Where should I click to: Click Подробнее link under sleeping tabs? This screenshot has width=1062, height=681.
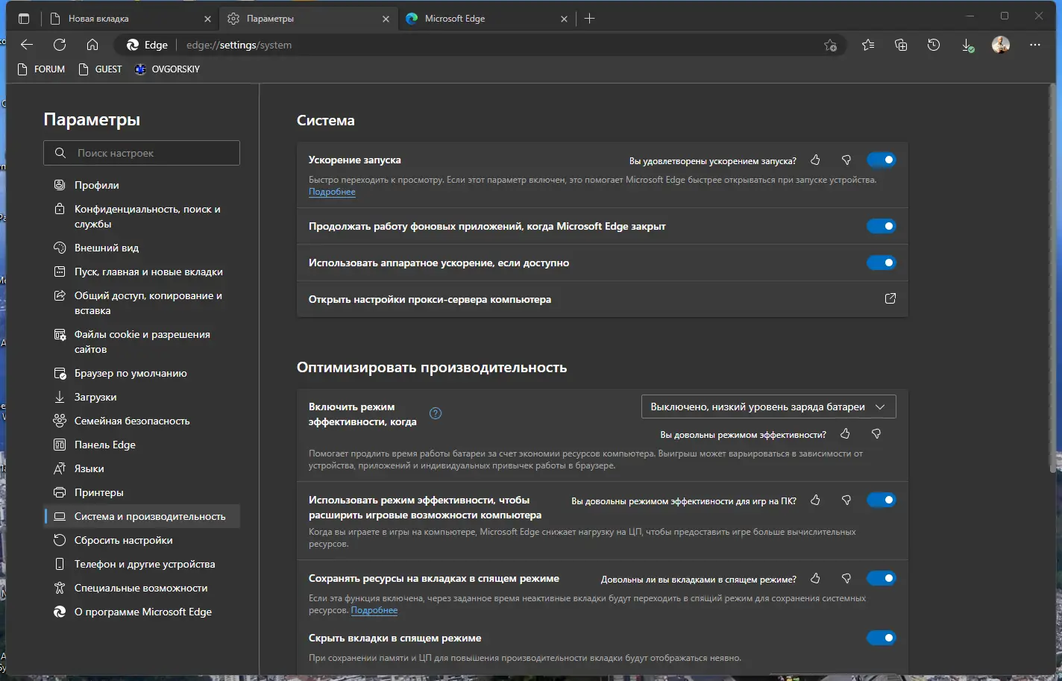pos(374,610)
